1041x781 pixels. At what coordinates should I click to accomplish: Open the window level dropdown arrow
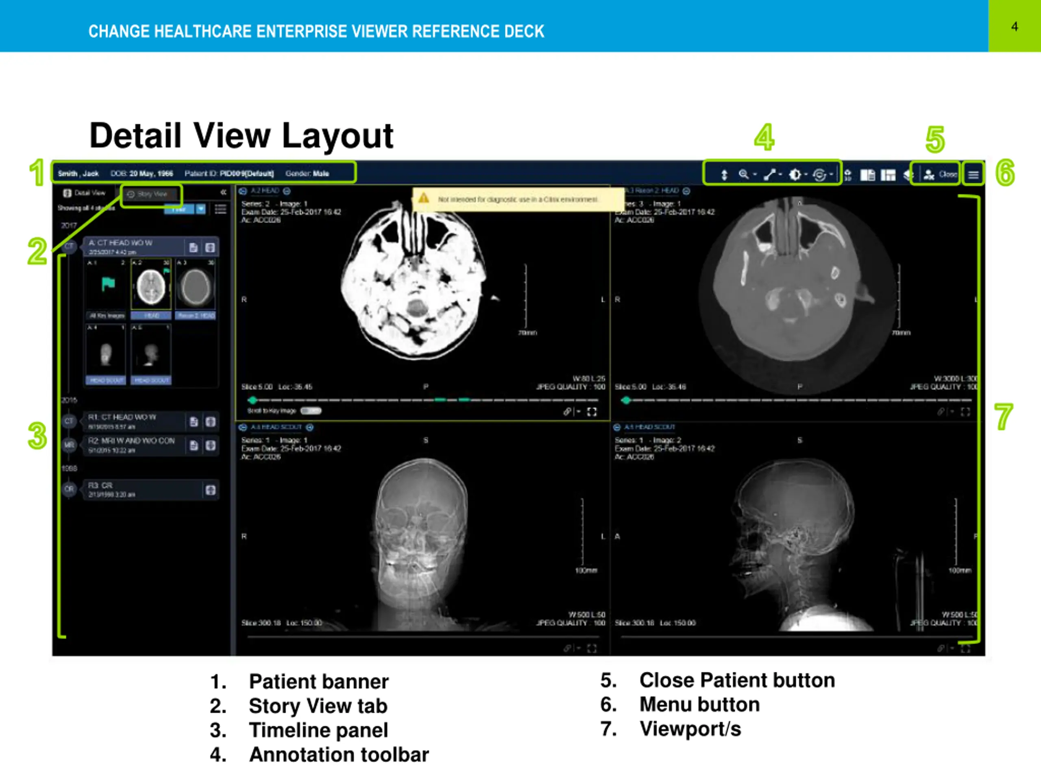[x=806, y=174]
